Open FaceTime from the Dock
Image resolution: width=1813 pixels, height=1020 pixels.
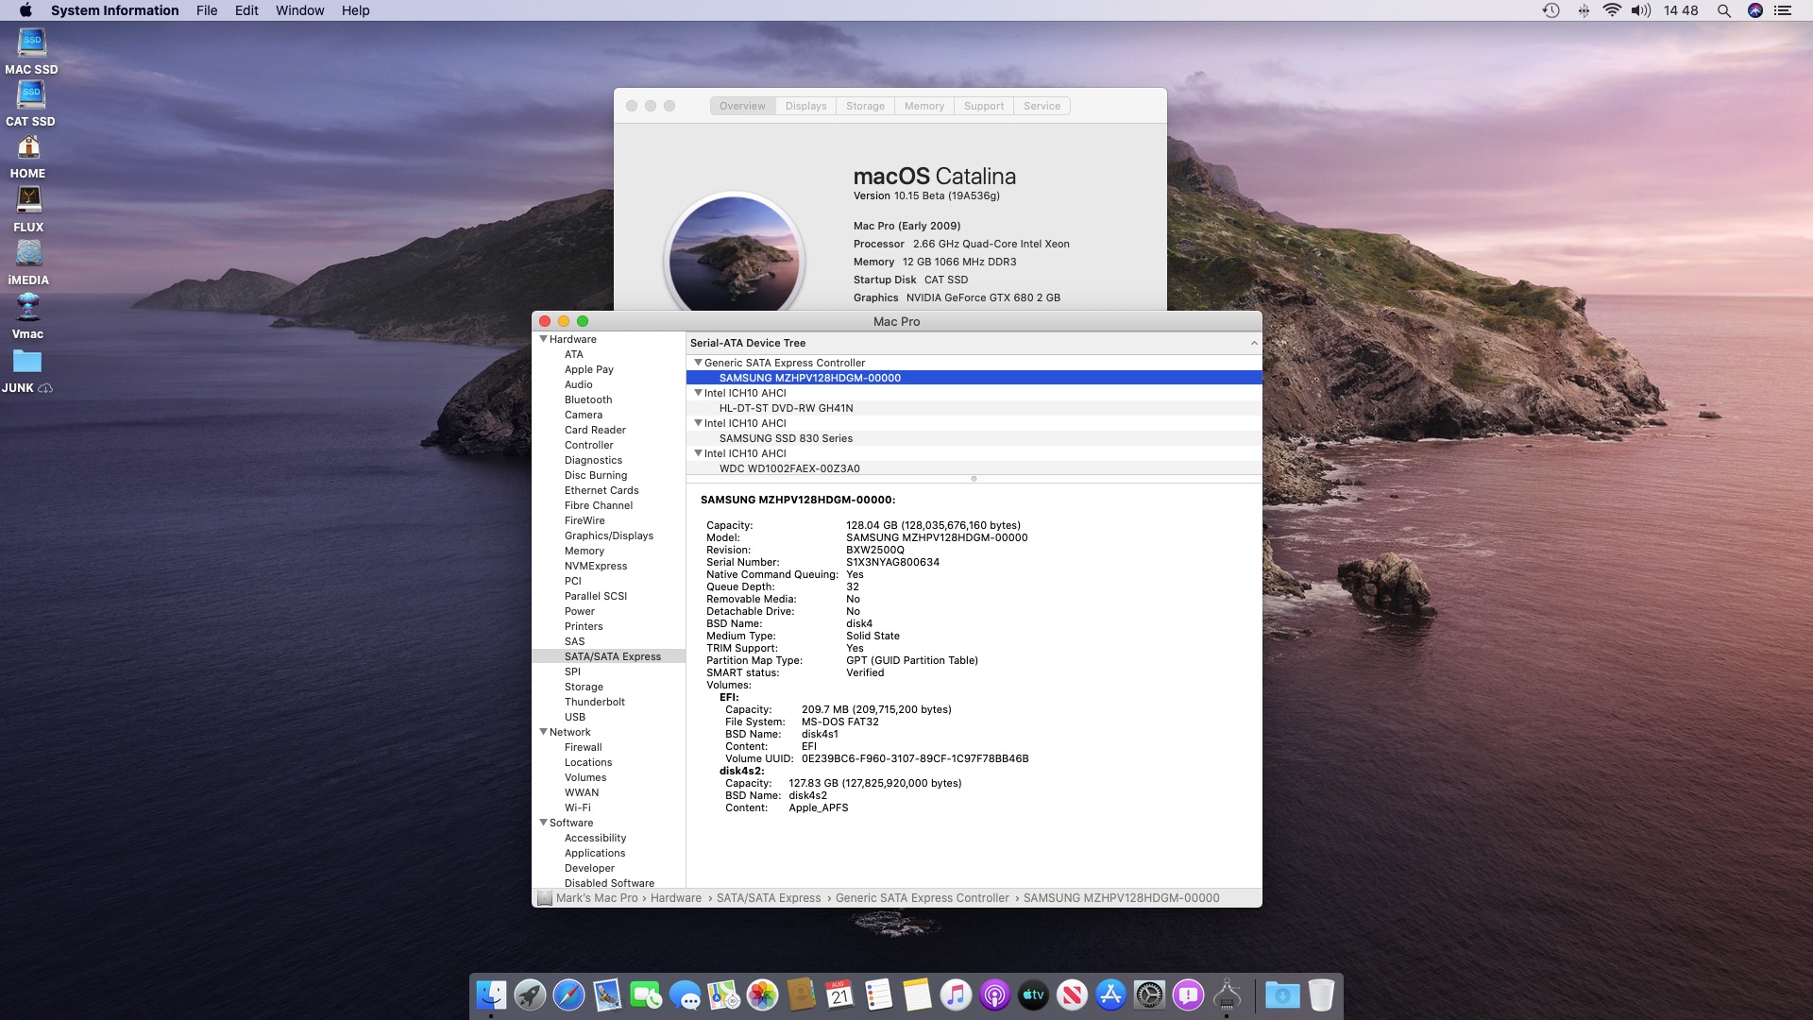[x=646, y=995]
